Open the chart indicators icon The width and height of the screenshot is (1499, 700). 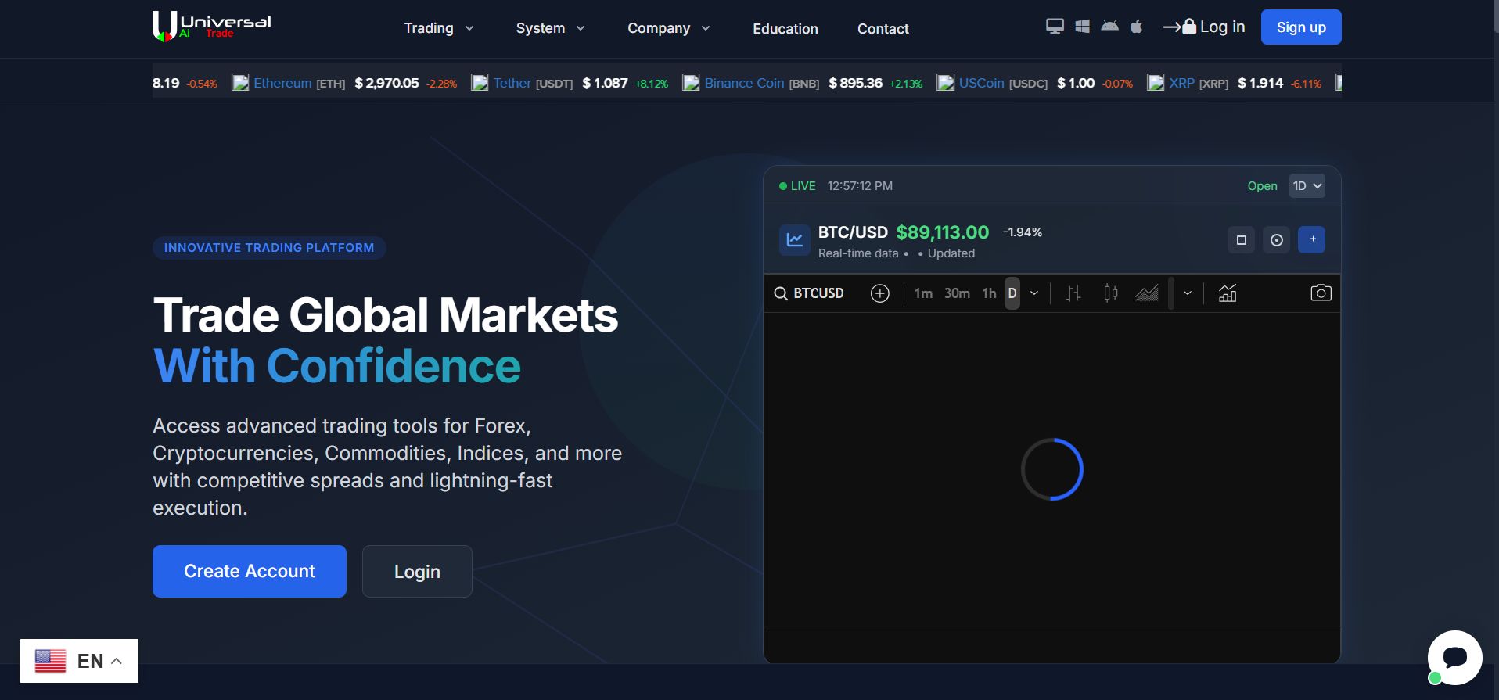(1228, 293)
